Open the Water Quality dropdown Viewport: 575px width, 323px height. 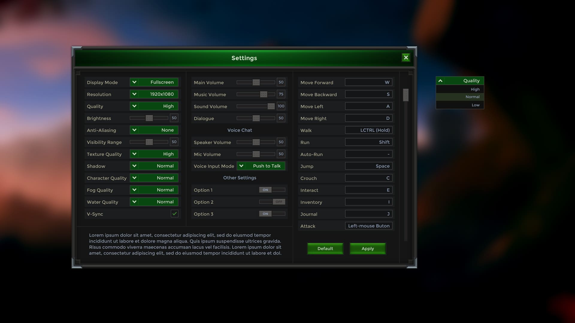pyautogui.click(x=154, y=202)
